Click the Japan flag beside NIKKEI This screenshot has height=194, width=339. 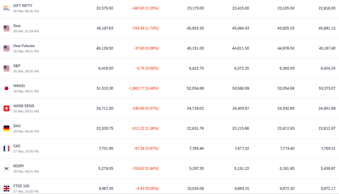pos(6,88)
